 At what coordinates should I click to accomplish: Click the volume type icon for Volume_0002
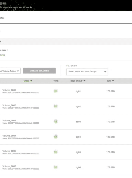pyautogui.click(x=56, y=106)
